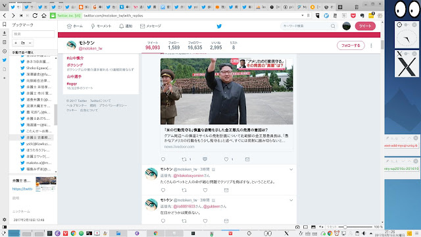Screen dimensions: 421x237
Task: Click the green site security badge
Action: pos(66,16)
